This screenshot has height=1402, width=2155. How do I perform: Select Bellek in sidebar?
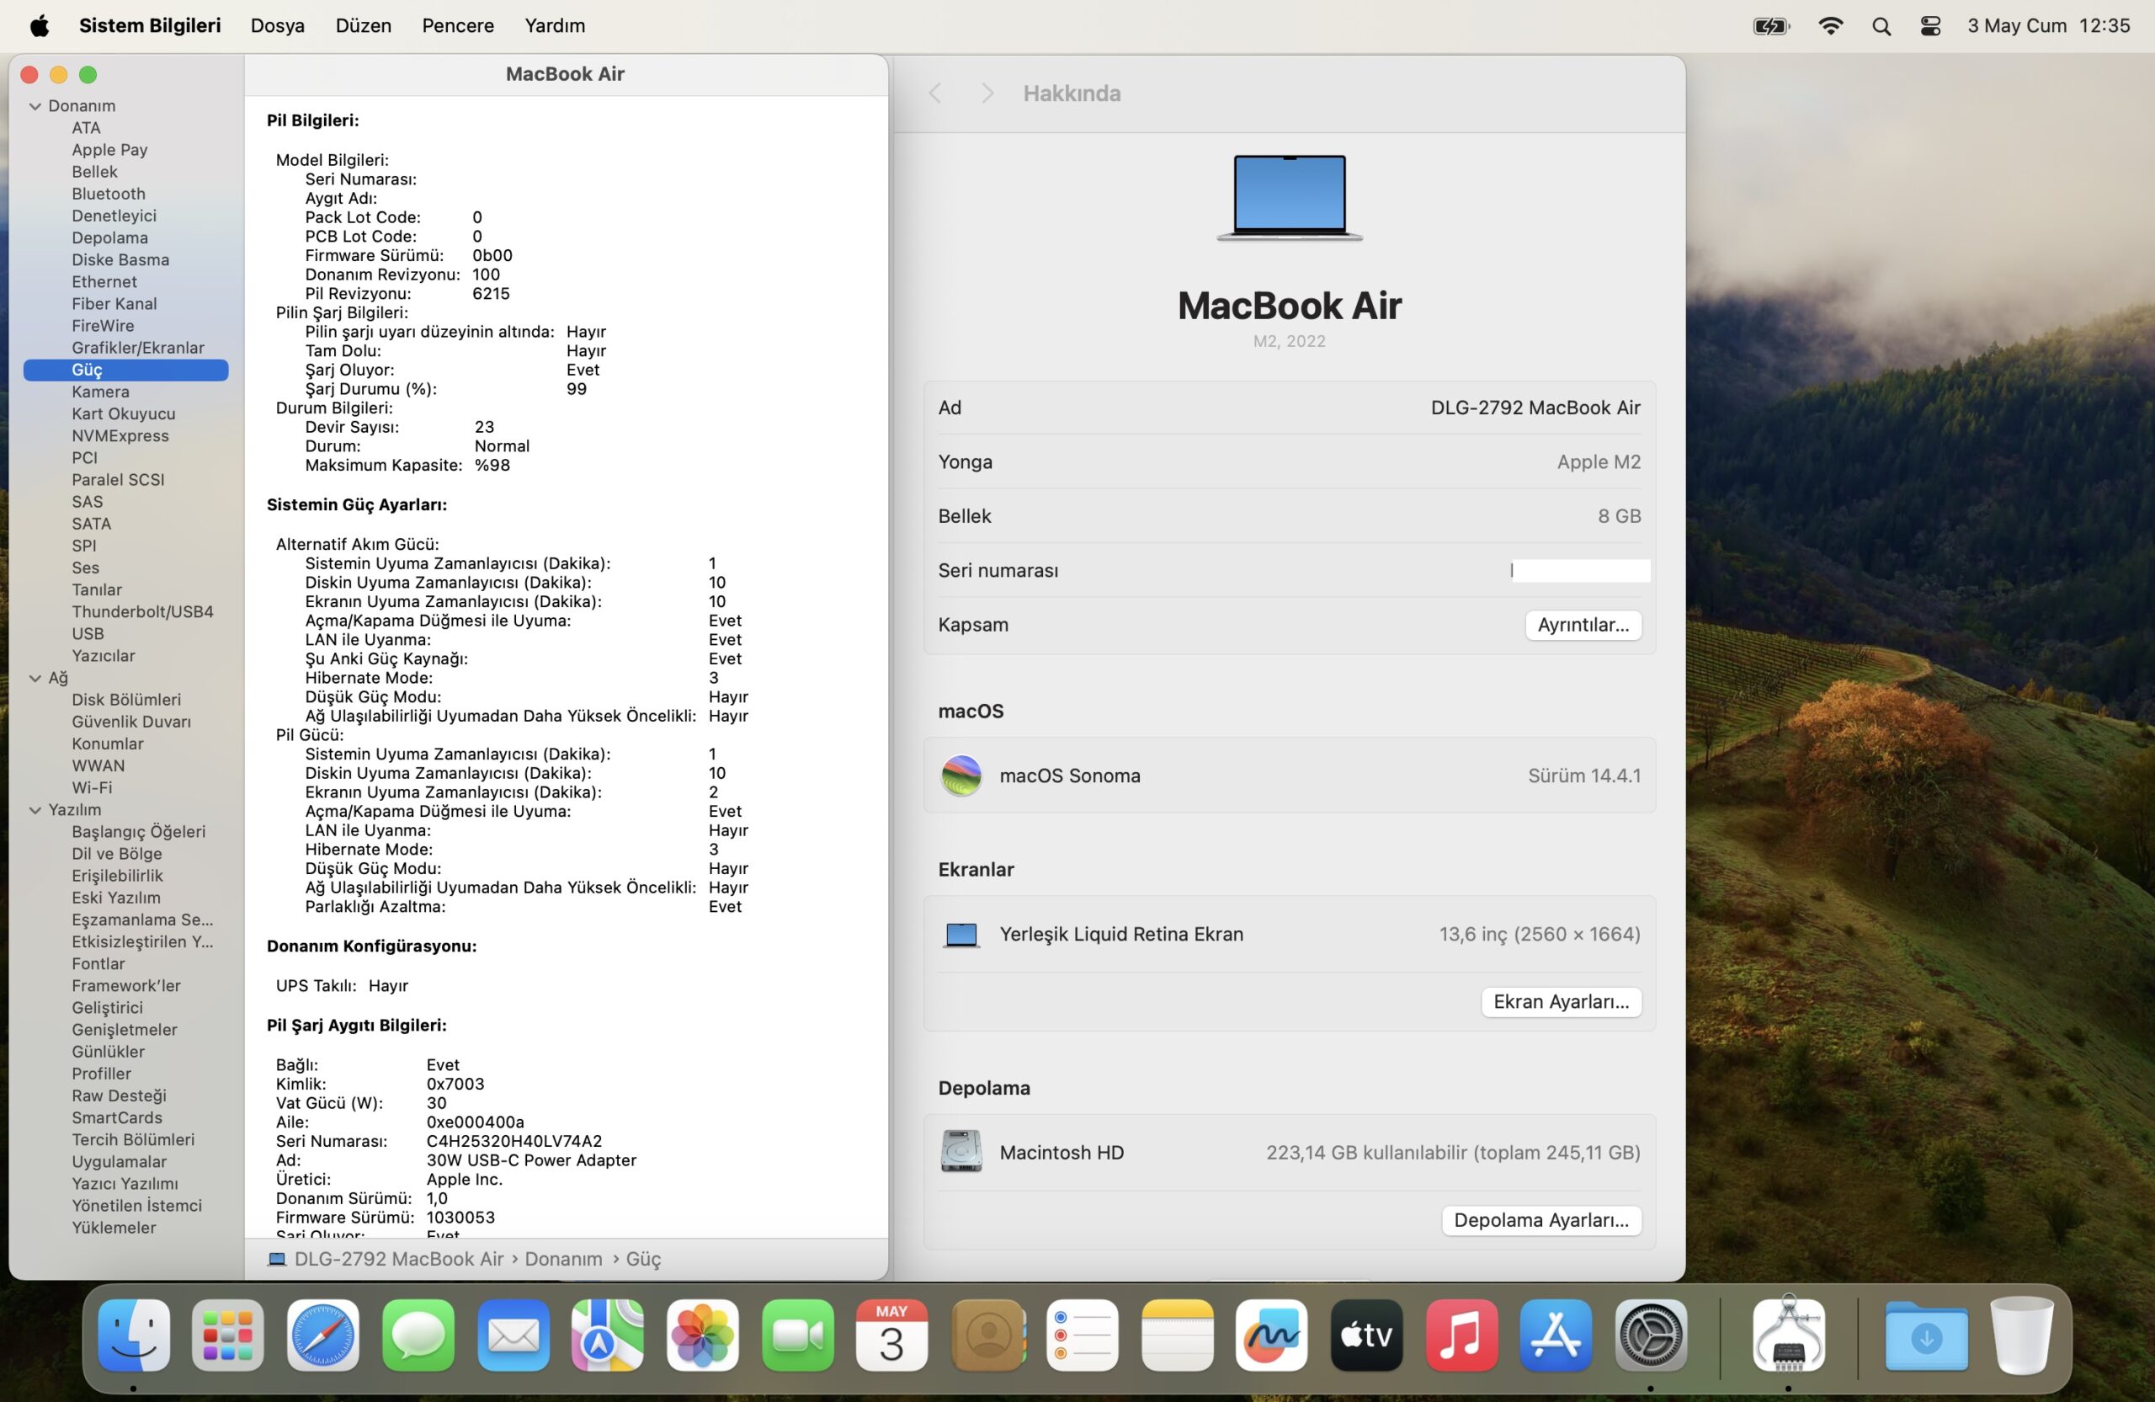coord(126,172)
